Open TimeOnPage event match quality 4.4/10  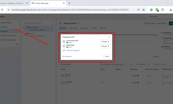(x=149, y=83)
